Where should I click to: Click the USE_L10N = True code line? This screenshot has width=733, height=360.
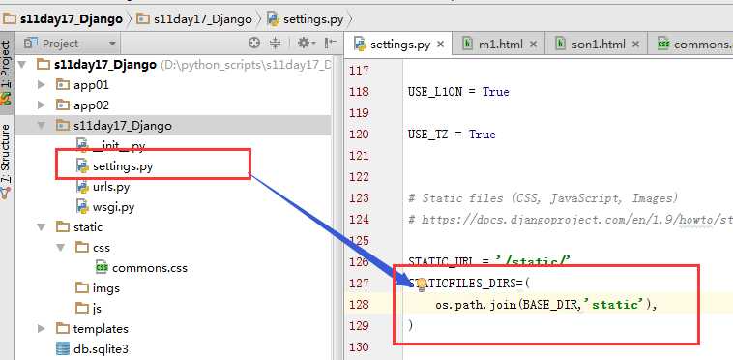[x=458, y=92]
